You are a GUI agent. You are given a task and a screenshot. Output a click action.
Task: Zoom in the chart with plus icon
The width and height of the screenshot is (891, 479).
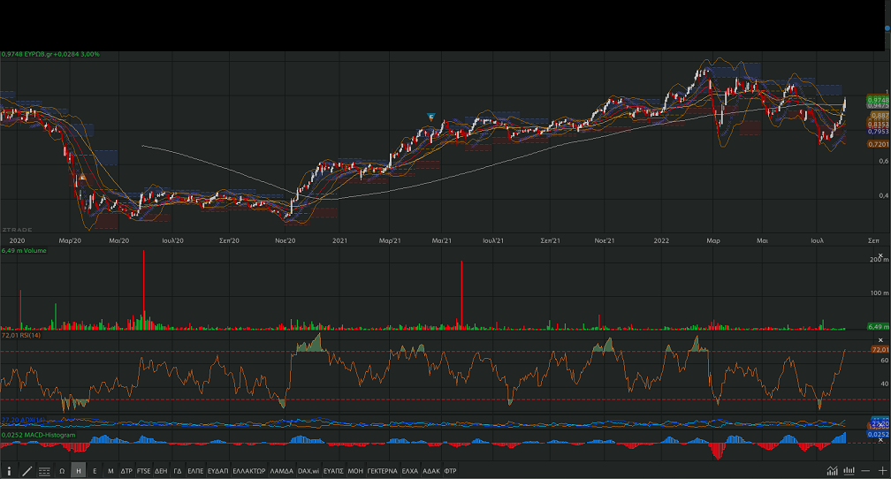point(881,471)
